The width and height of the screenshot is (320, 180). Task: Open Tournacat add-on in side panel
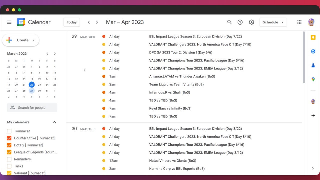pyautogui.click(x=313, y=101)
